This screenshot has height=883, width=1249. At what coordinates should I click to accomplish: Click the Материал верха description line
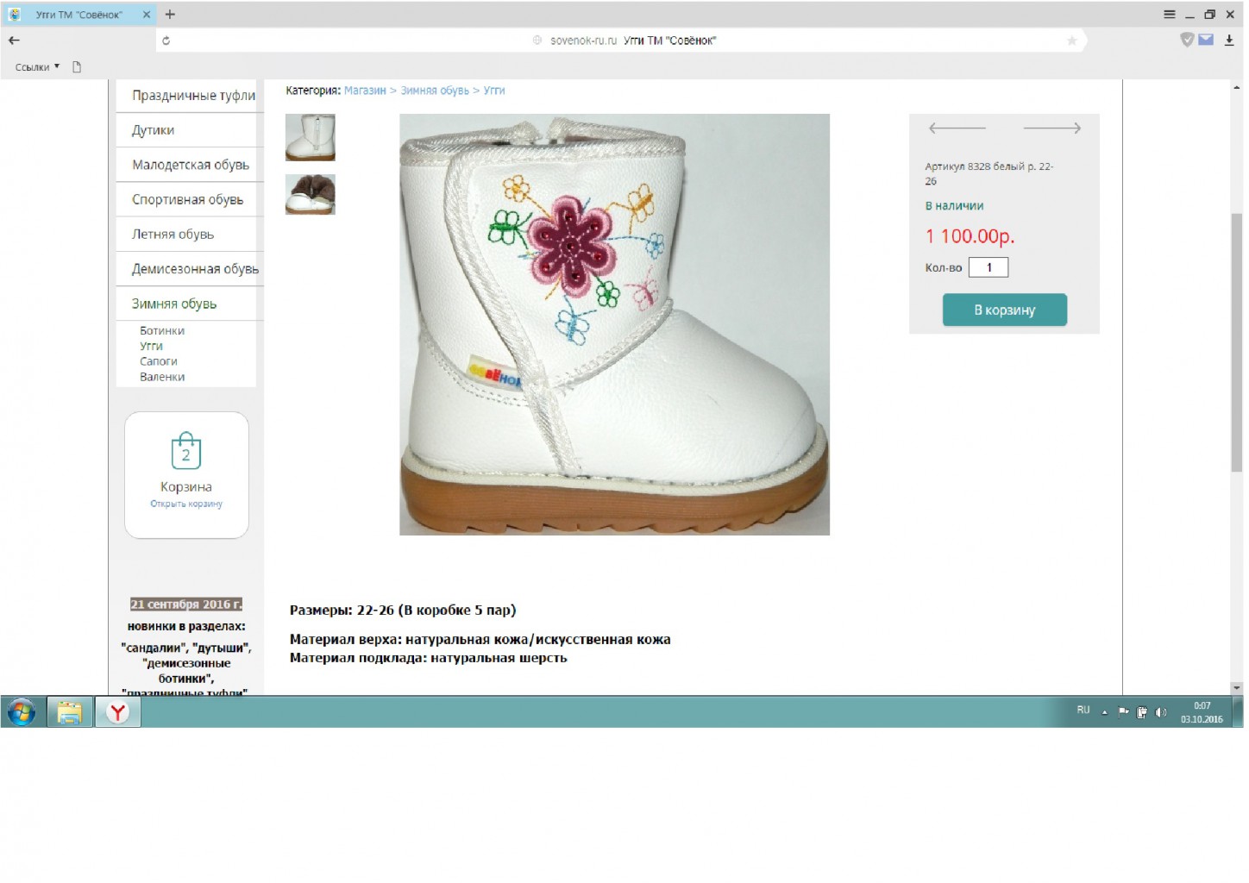[x=480, y=639]
